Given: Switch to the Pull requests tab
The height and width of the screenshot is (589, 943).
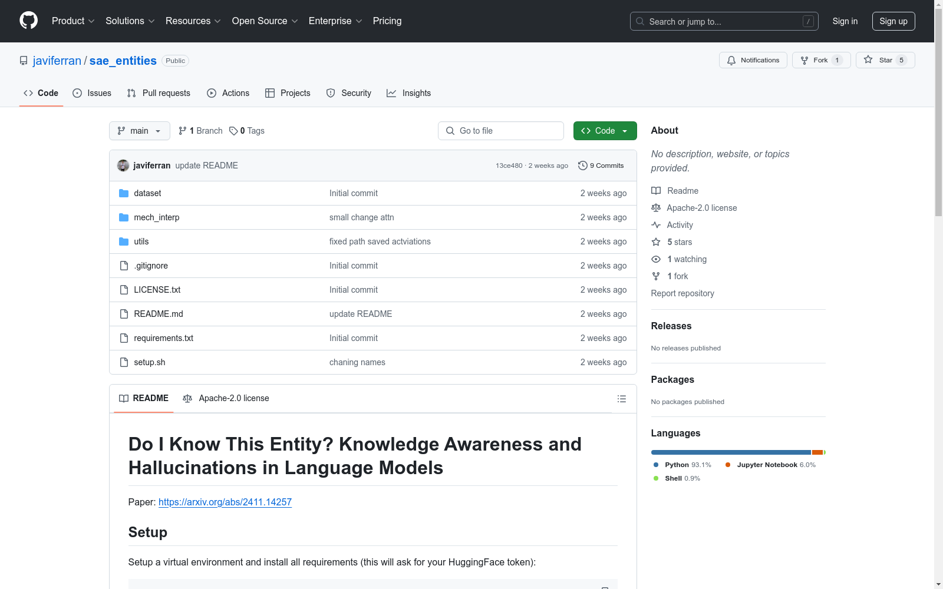Looking at the screenshot, I should click(159, 93).
